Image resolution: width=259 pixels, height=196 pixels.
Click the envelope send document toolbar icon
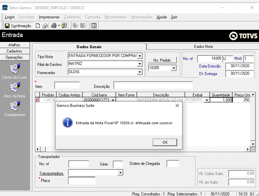(45, 26)
